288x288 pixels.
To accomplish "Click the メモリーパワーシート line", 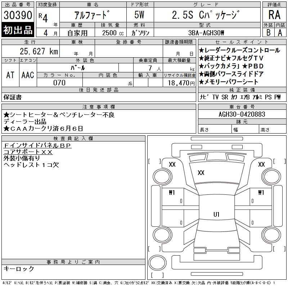I will point(229,82).
